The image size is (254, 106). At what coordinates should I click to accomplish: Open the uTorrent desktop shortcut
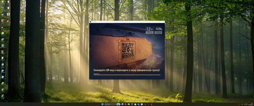pos(3,34)
